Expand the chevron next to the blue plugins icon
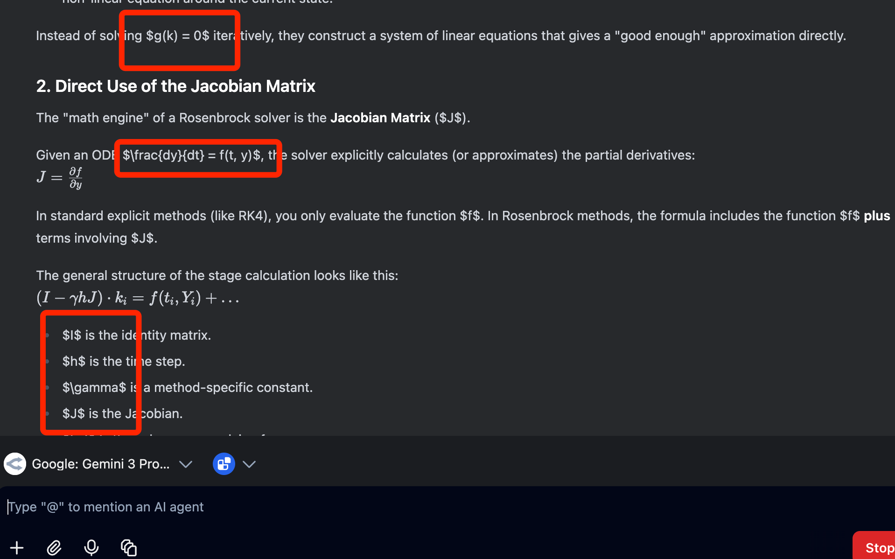 (249, 464)
